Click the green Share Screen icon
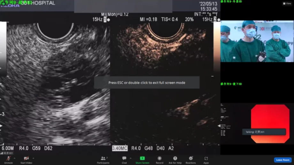The image size is (294, 165). point(142,159)
